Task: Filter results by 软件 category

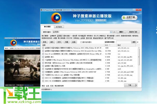Action: 59,42
